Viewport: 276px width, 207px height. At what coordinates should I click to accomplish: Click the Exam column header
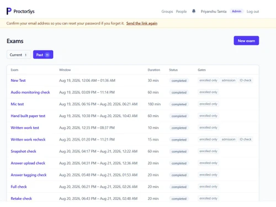(x=14, y=70)
